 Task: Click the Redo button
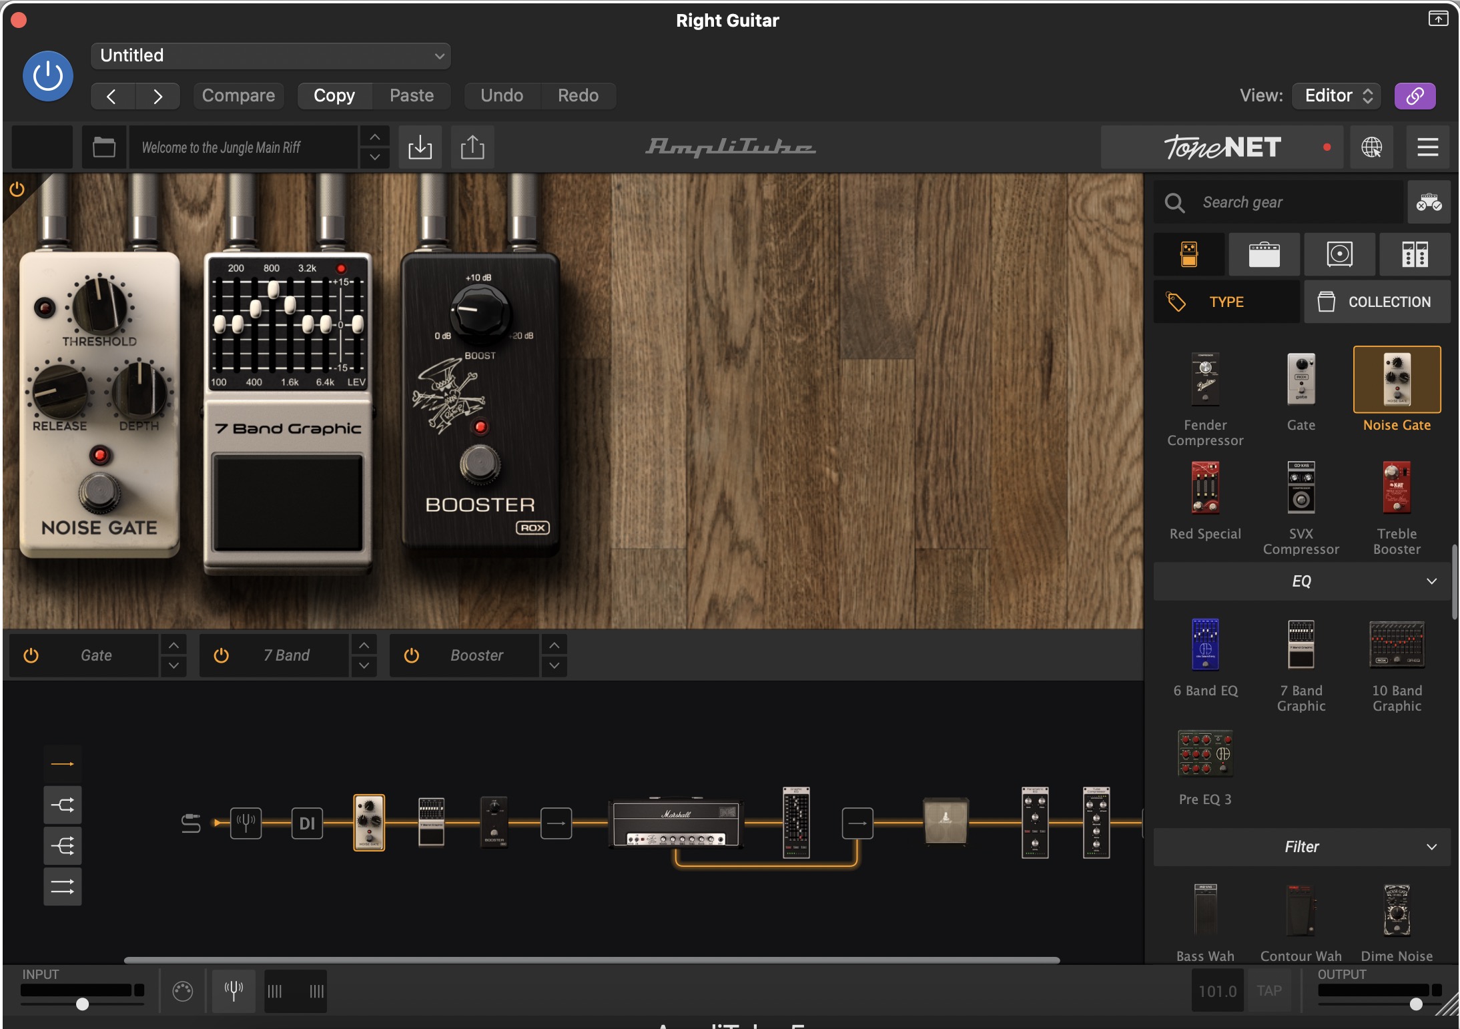pyautogui.click(x=578, y=95)
